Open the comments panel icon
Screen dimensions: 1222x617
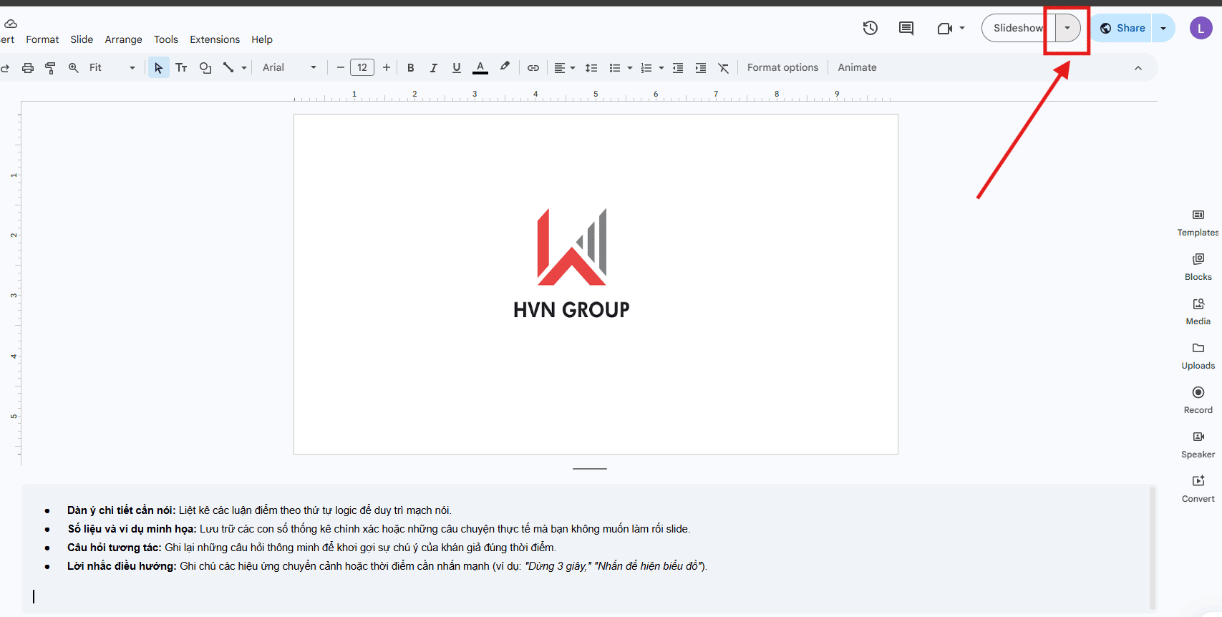click(906, 28)
